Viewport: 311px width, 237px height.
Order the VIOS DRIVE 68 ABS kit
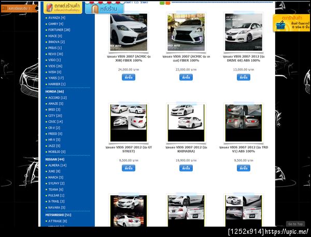point(244,77)
